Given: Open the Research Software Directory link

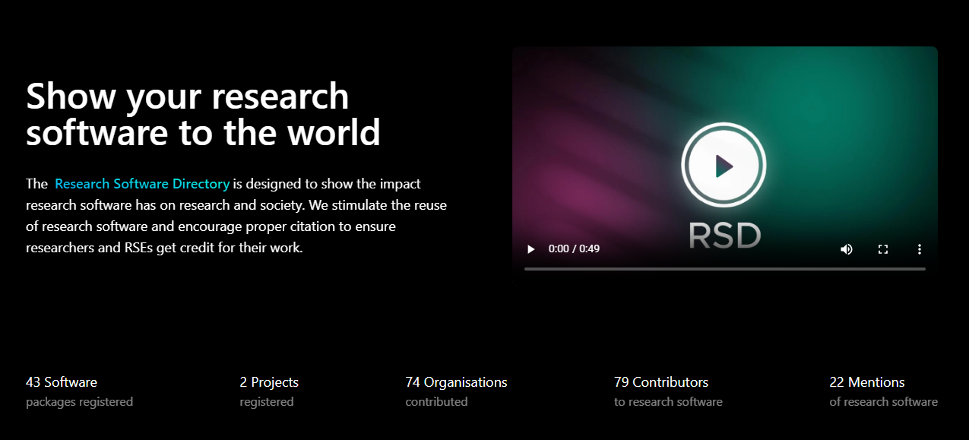Looking at the screenshot, I should 142,184.
